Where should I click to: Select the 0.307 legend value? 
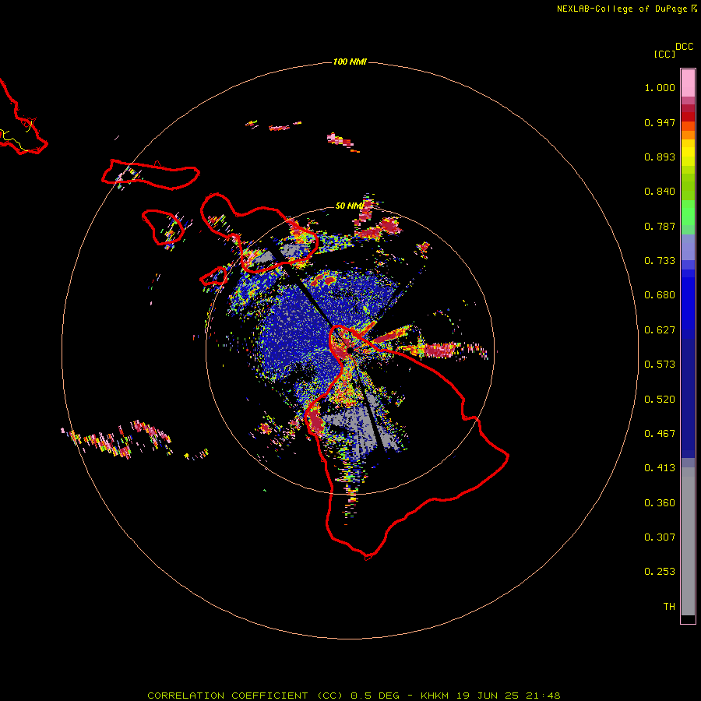click(660, 537)
